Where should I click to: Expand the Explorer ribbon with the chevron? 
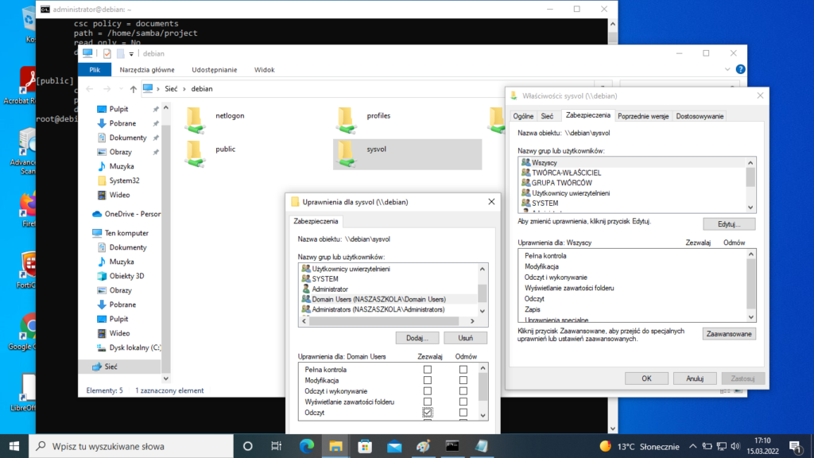point(727,70)
